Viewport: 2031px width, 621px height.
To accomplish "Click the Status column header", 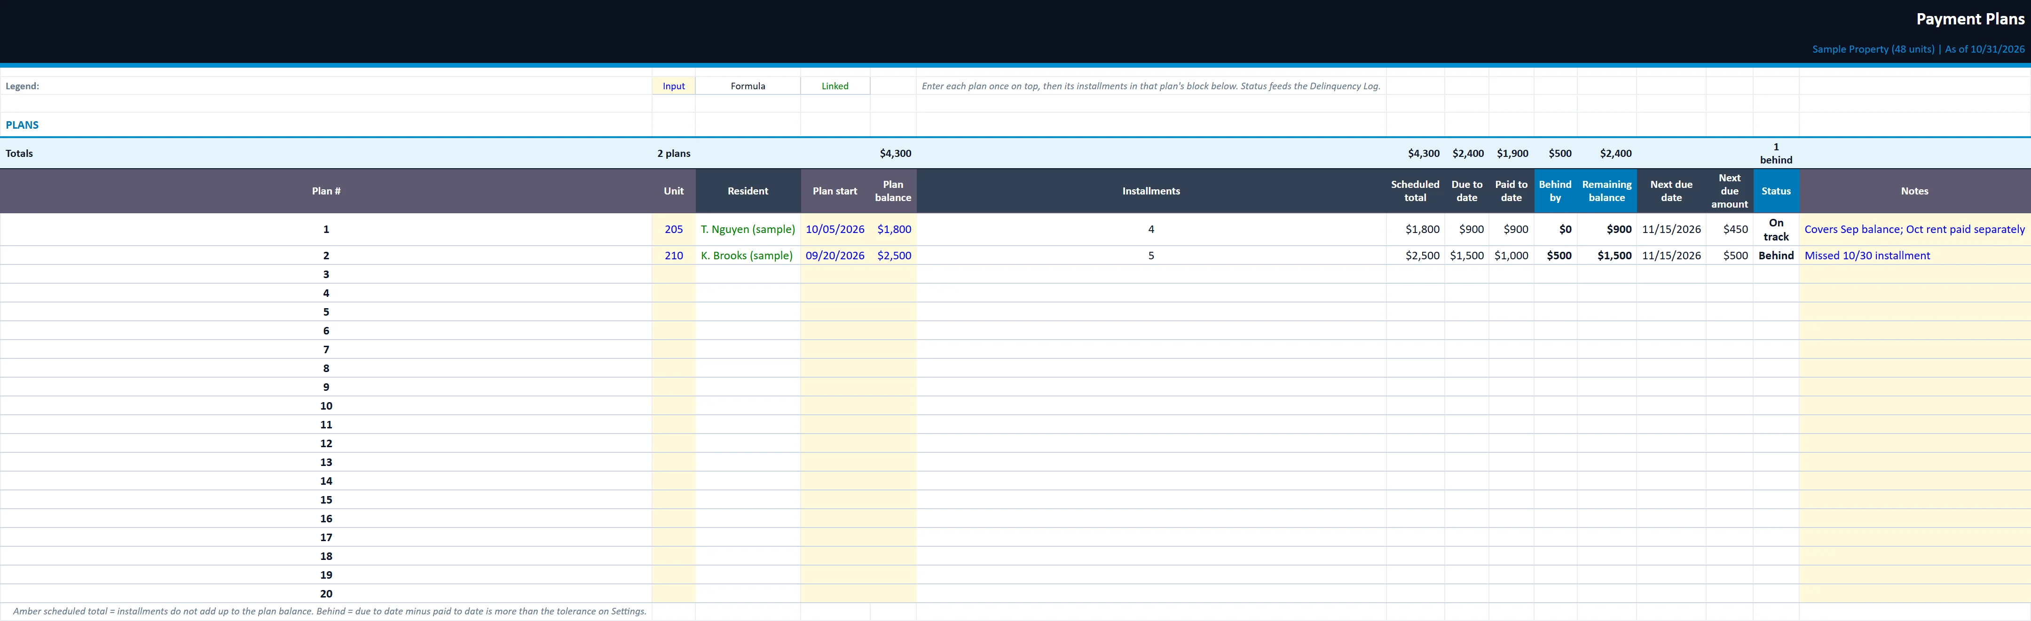I will coord(1776,191).
